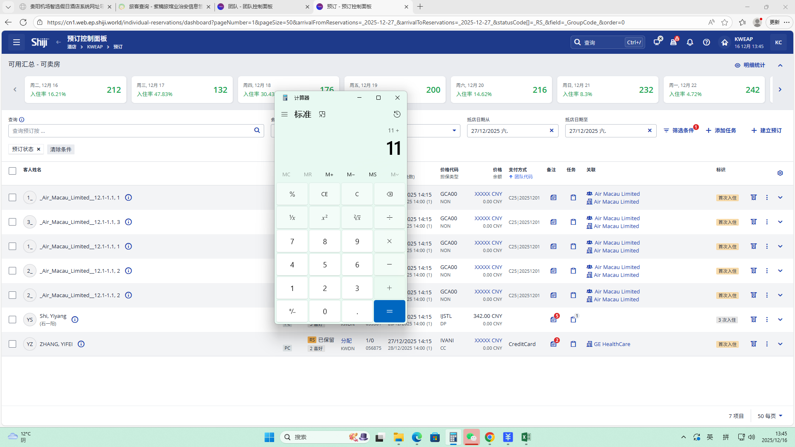Toggle calculator keep-on-top icon
This screenshot has width=795, height=447.
(x=322, y=114)
